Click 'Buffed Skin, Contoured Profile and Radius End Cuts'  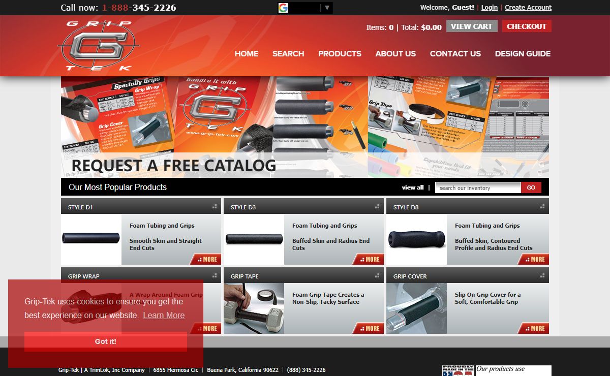point(494,244)
